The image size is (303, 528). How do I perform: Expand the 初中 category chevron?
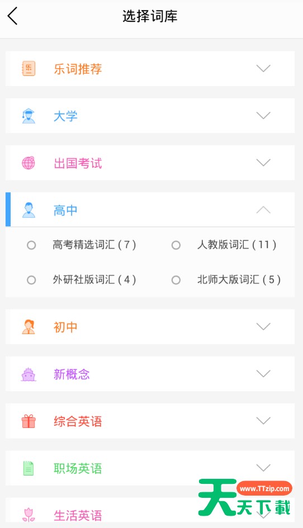coord(263,326)
